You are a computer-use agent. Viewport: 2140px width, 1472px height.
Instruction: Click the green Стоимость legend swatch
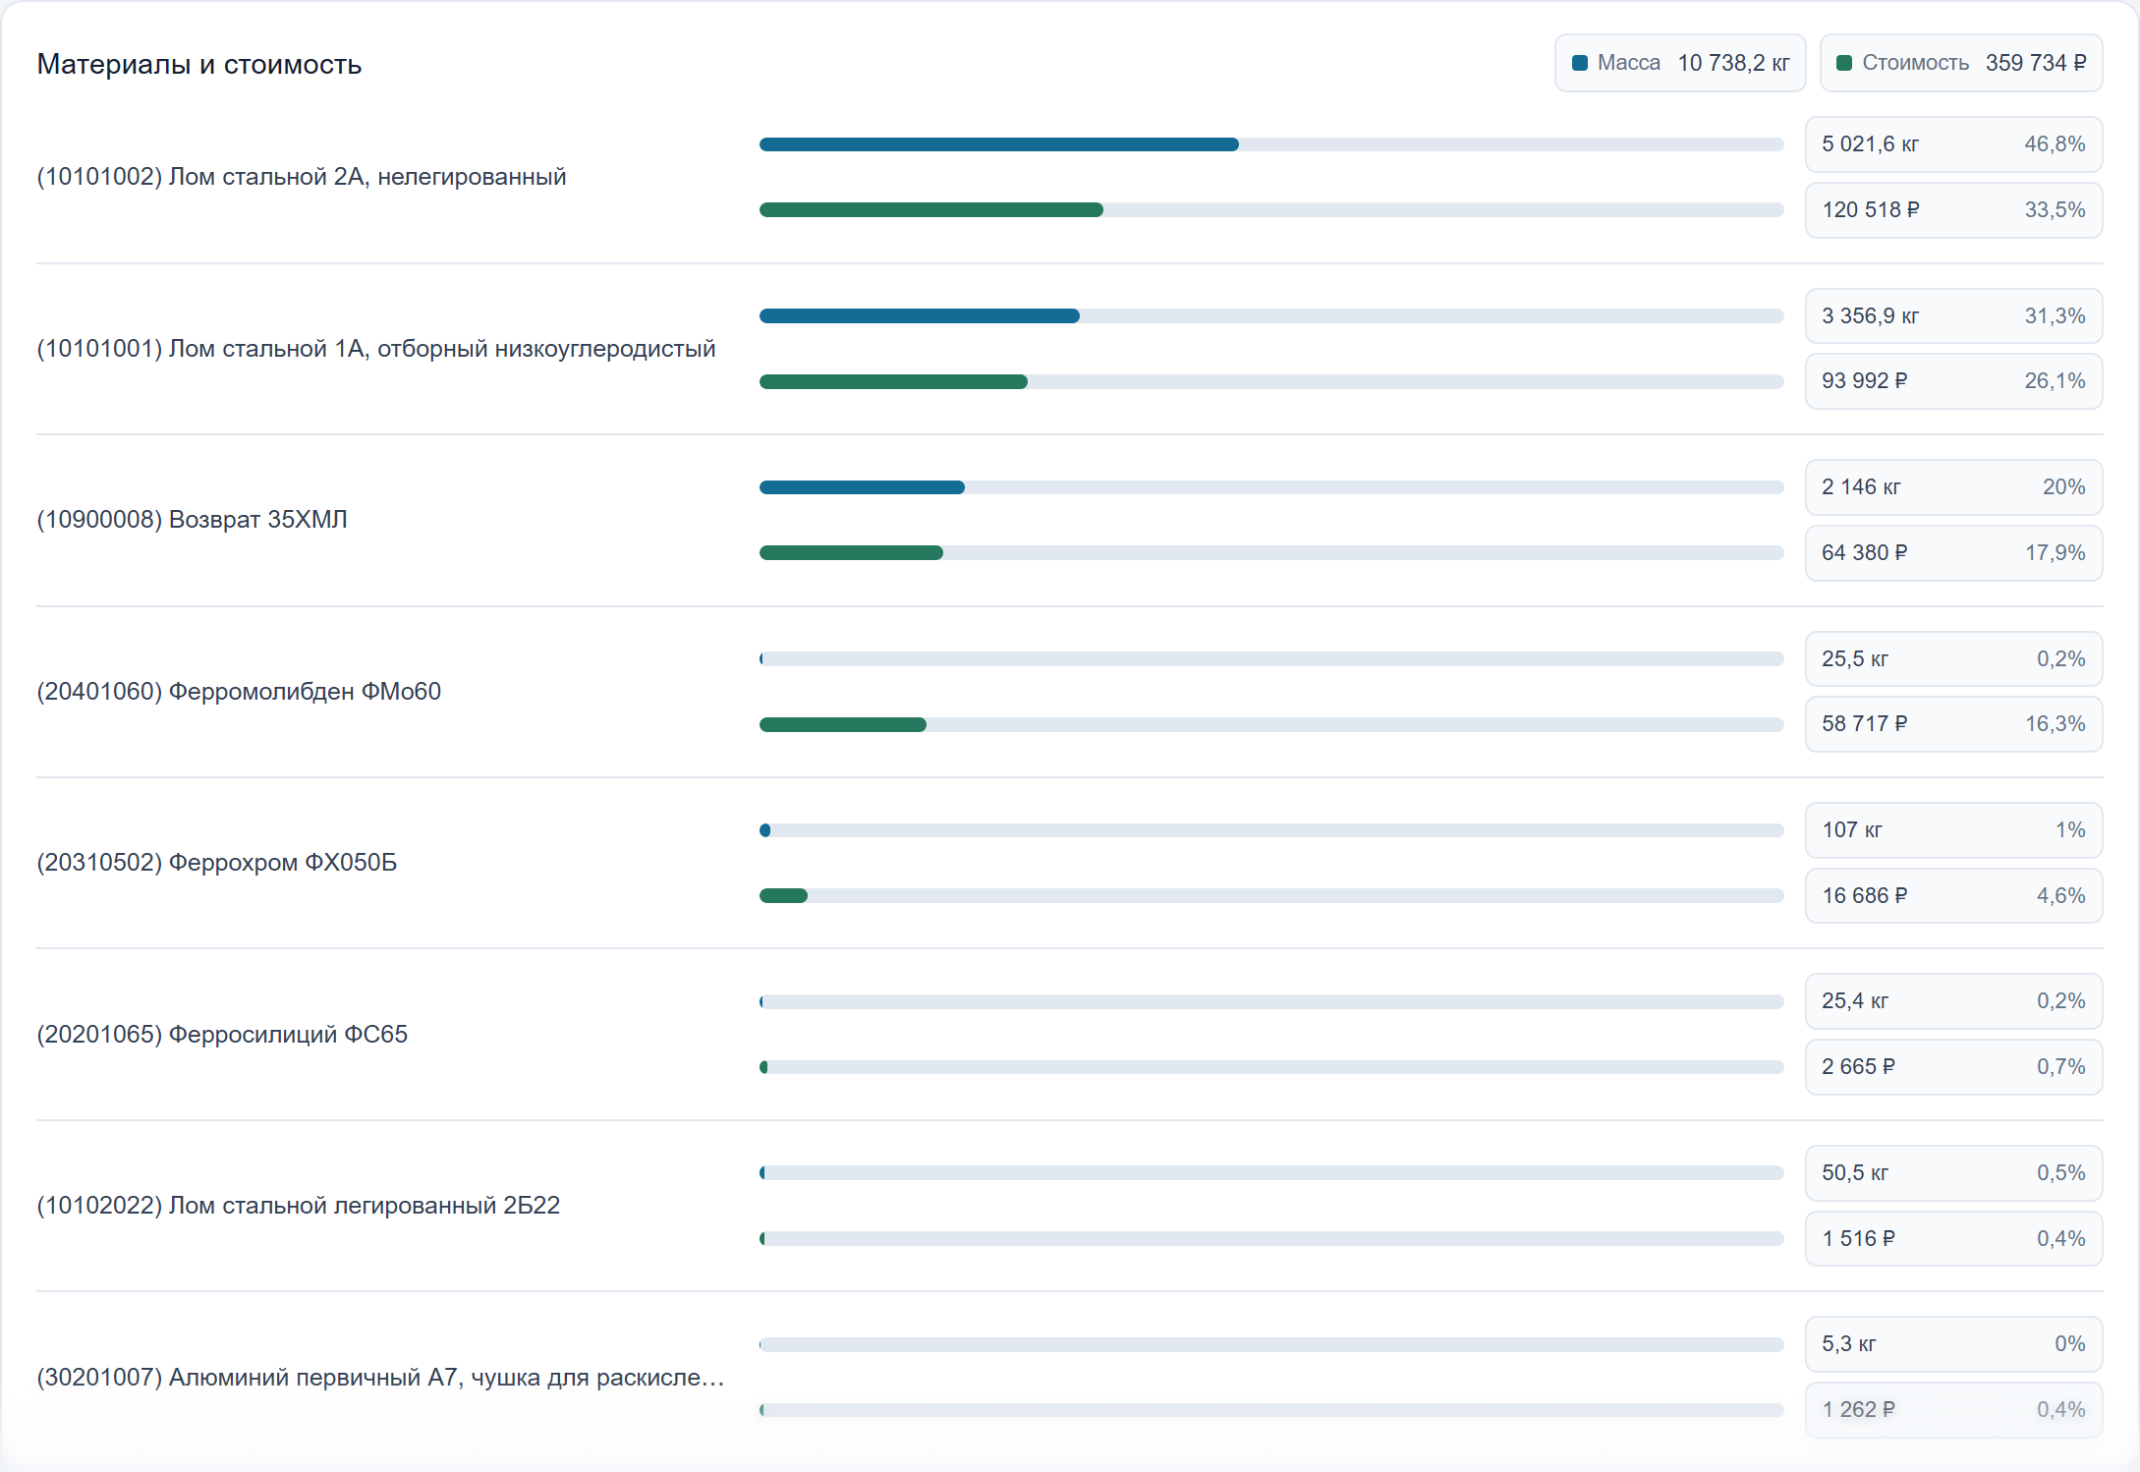pos(1844,63)
